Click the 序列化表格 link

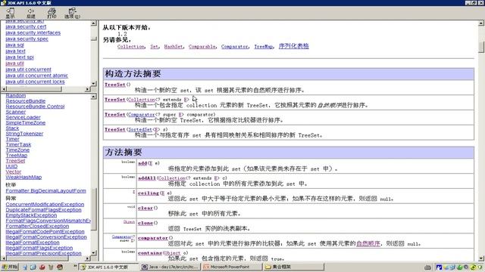(294, 46)
